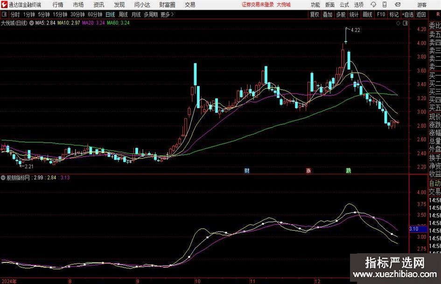Open the 公式 menu

pyautogui.click(x=344, y=5)
